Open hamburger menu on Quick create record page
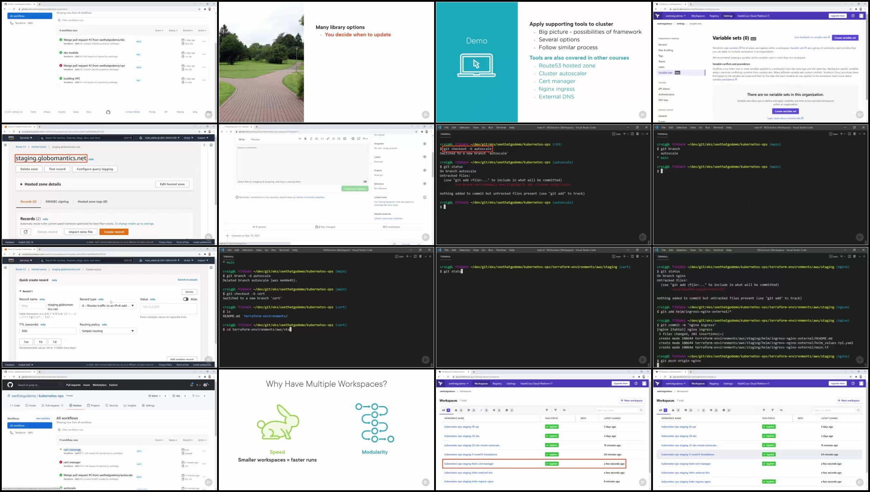The height and width of the screenshot is (492, 870). click(x=5, y=267)
